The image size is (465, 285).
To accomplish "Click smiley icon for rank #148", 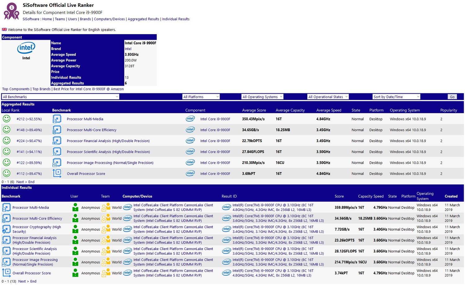I will click(7, 130).
